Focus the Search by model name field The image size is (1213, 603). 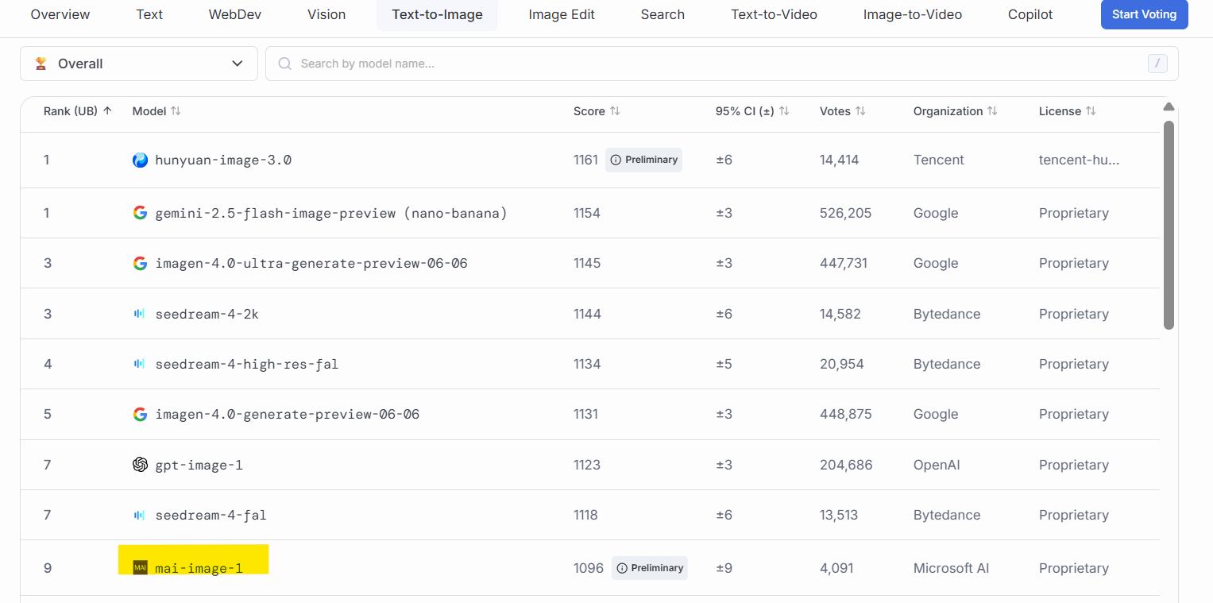coord(721,64)
